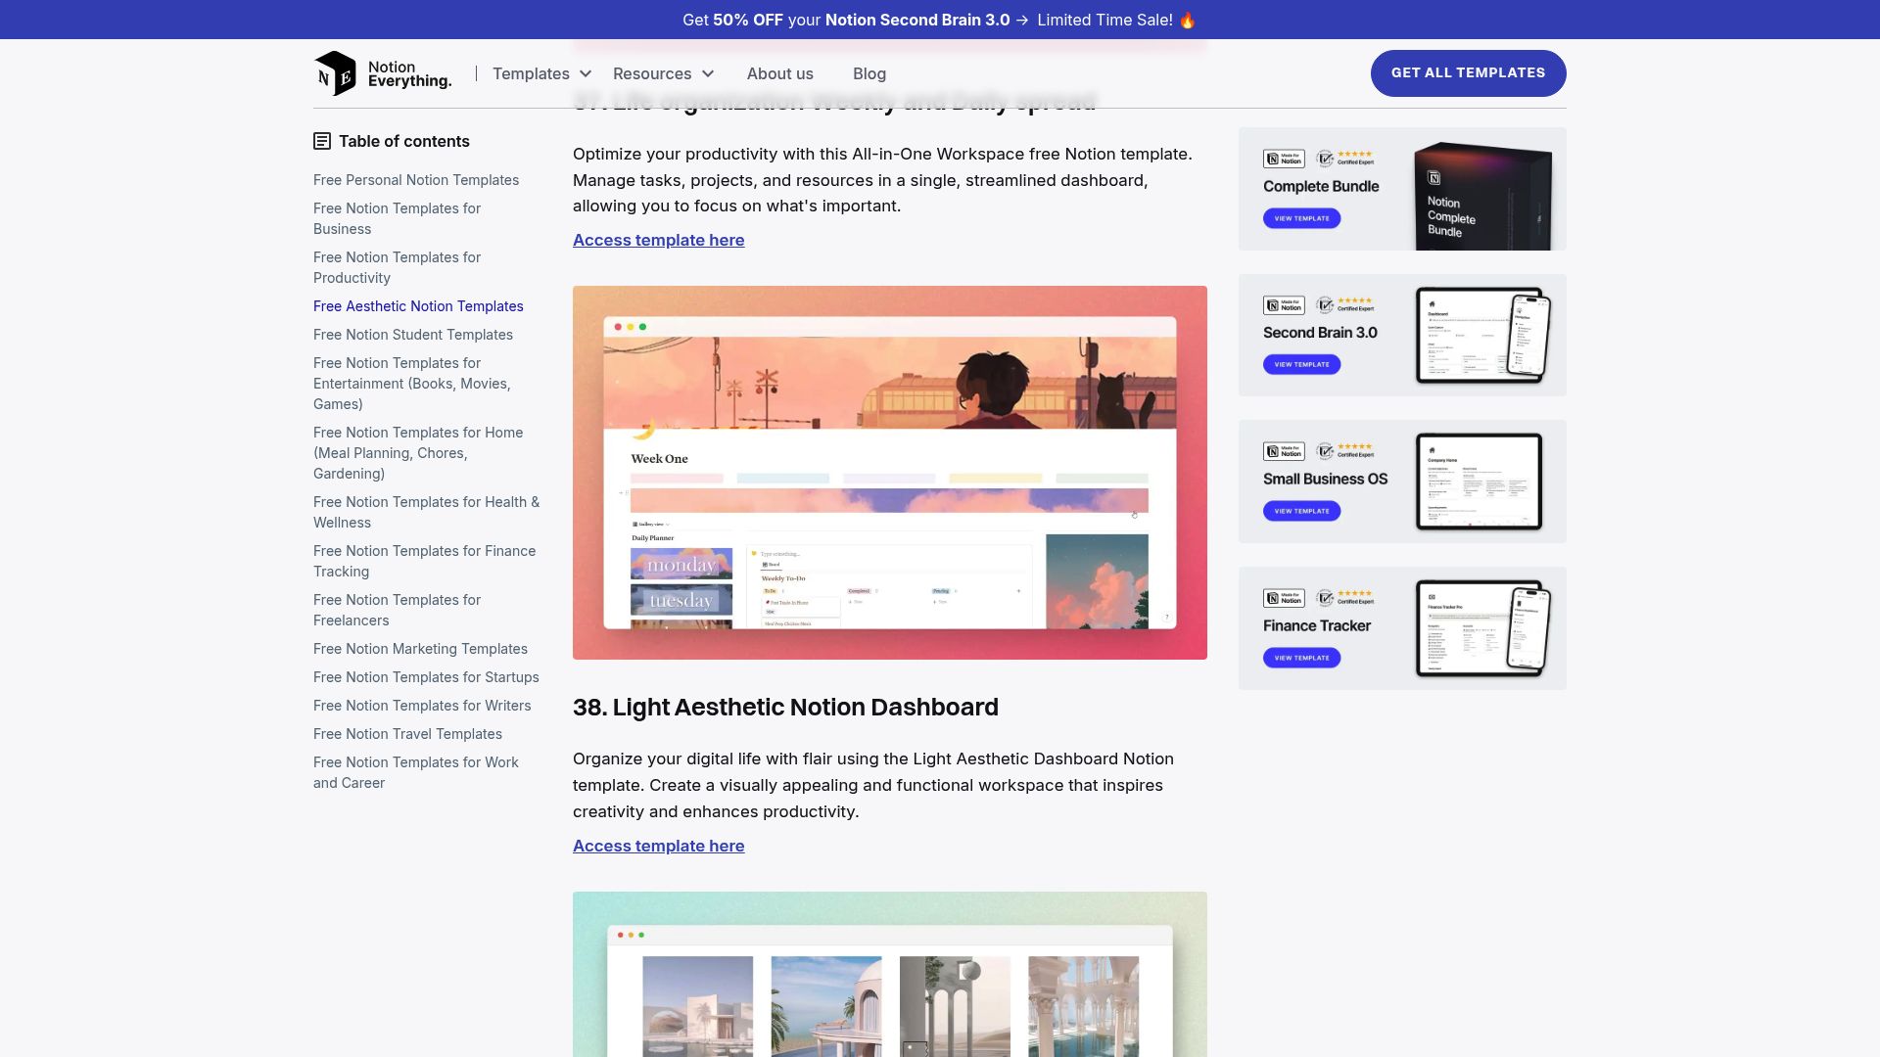View template for Small Business OS

[1301, 511]
